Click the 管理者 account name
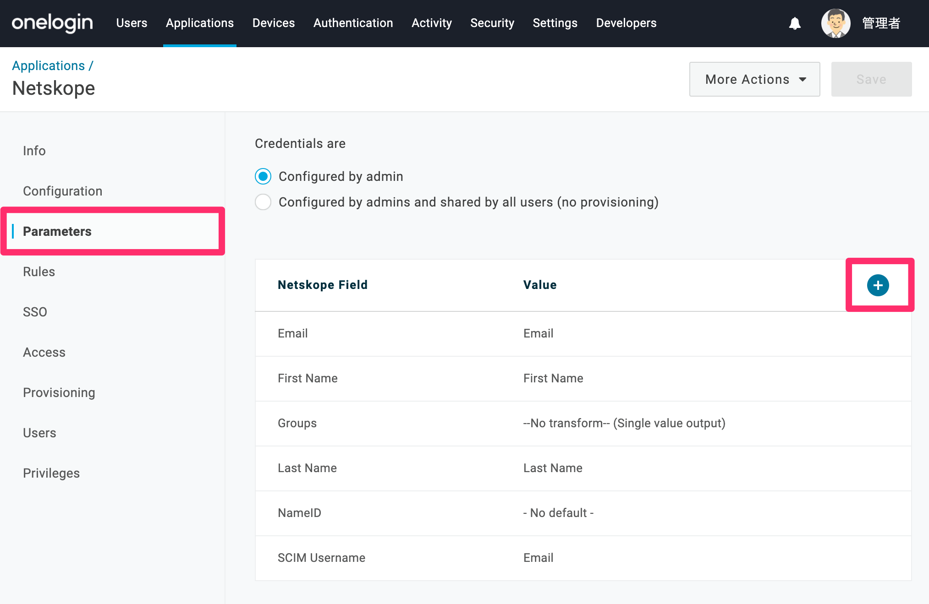Screen dimensions: 929x604 [x=881, y=23]
